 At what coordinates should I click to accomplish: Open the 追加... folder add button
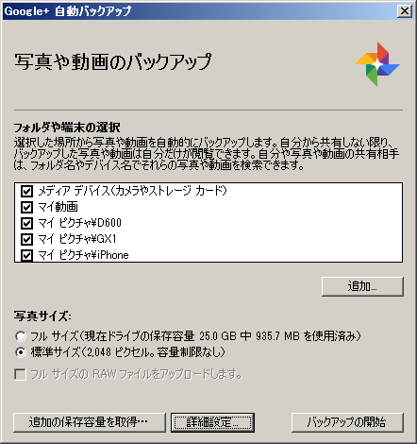pos(362,286)
